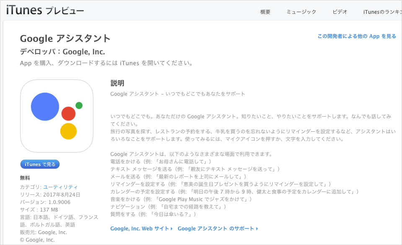Open the Google Assistant app icon
This screenshot has width=402, height=245.
point(57,116)
